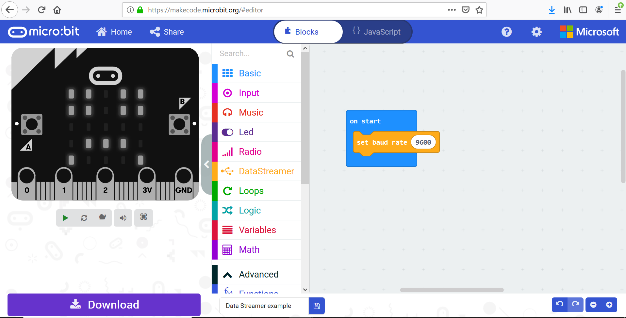Download the program to the micro:bit
The width and height of the screenshot is (626, 318).
click(104, 305)
